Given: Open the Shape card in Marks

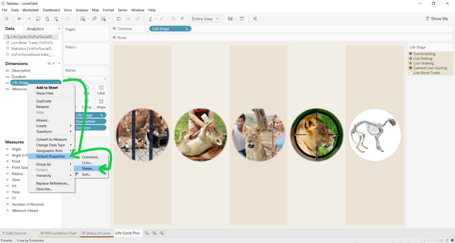Looking at the screenshot, I should point(101,103).
